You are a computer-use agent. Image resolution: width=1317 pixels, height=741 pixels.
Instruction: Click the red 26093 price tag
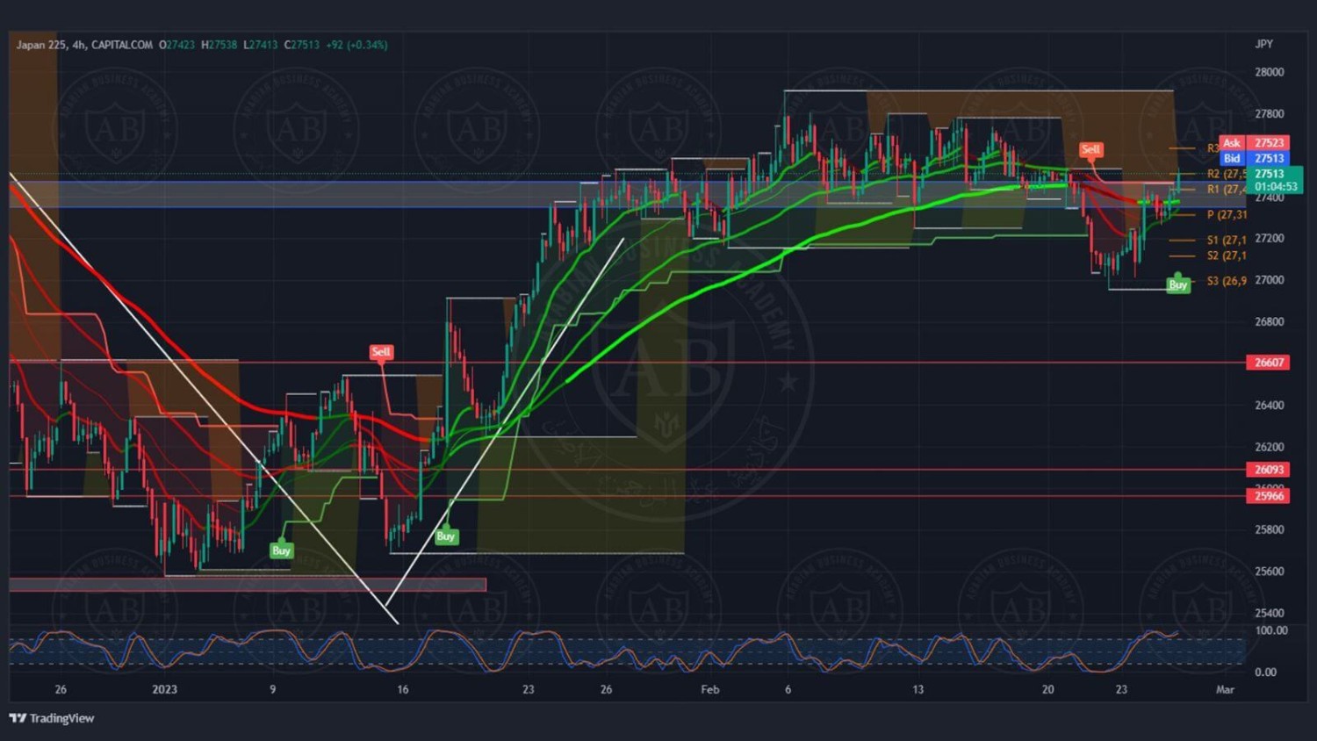(1269, 470)
